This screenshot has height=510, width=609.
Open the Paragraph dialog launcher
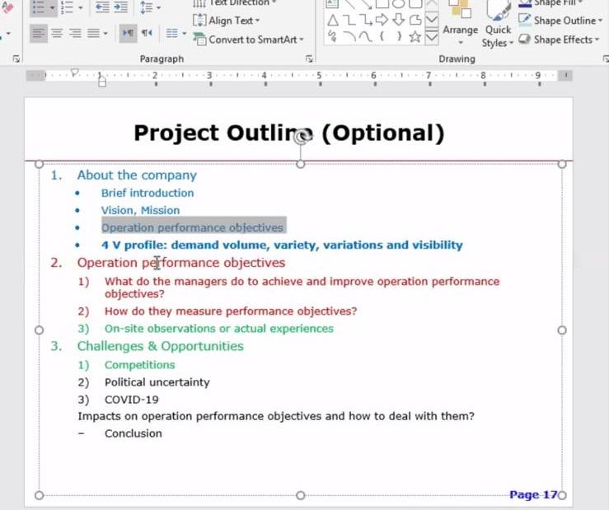(309, 58)
